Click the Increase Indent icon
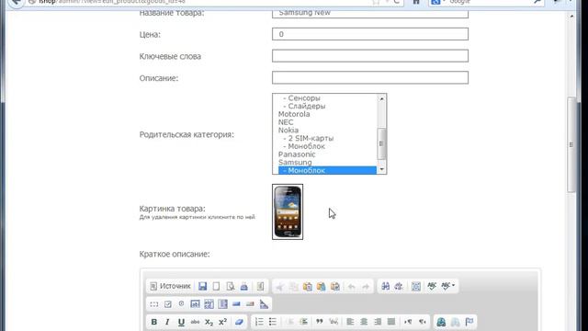The image size is (588, 331). pos(304,322)
